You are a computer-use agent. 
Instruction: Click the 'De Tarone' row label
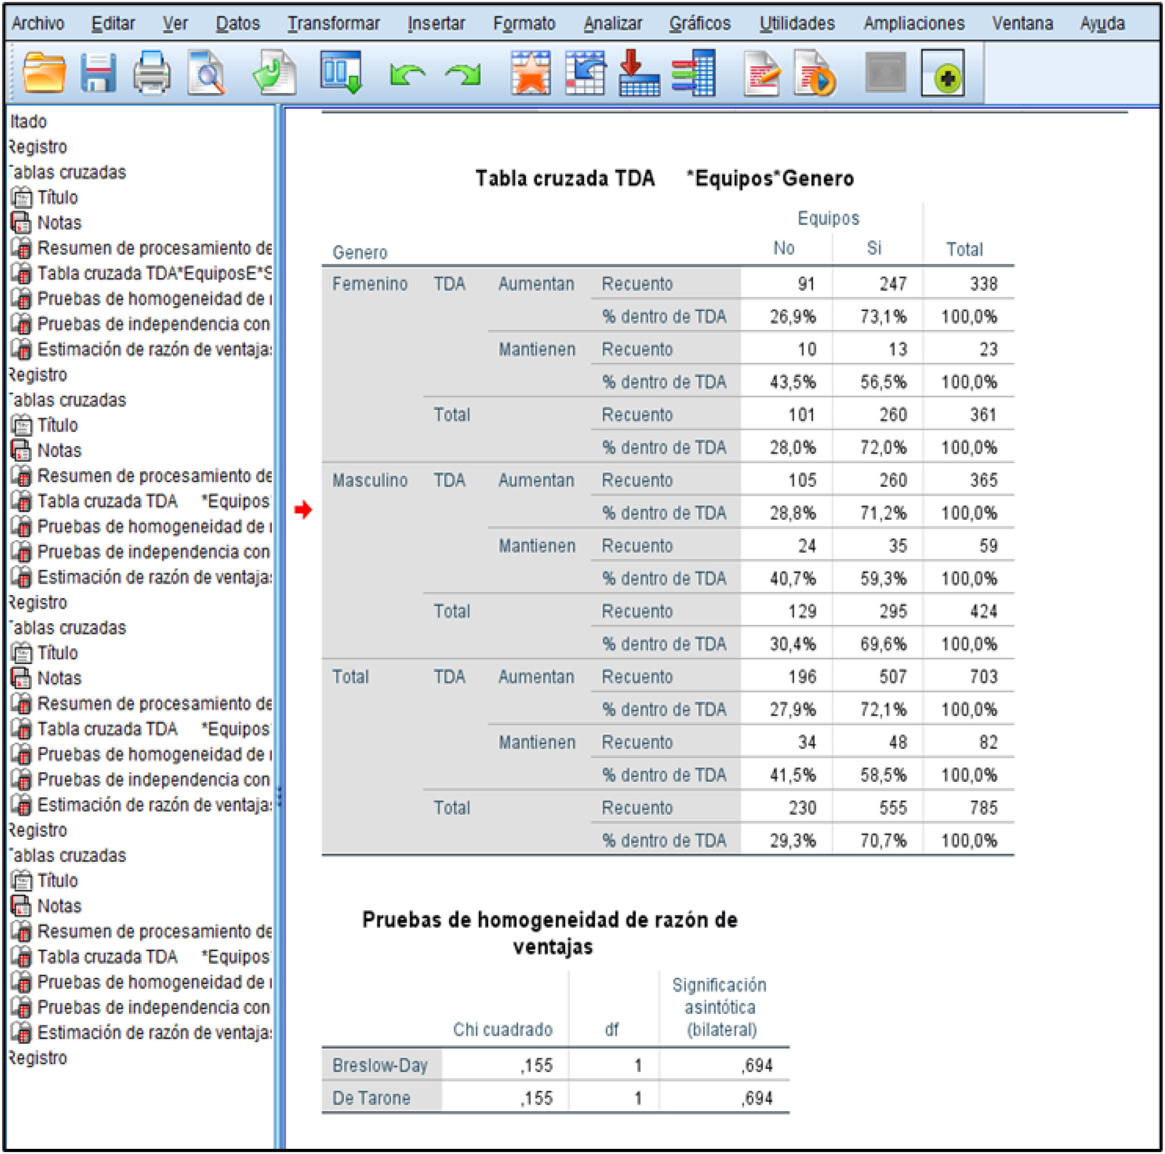(x=371, y=1098)
